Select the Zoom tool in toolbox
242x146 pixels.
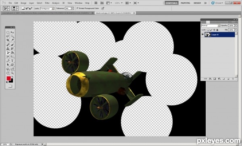tap(13, 73)
